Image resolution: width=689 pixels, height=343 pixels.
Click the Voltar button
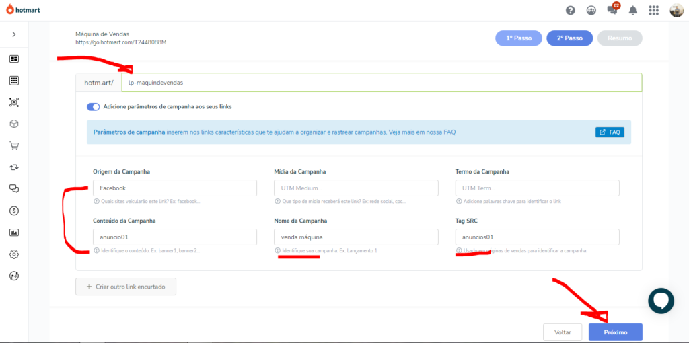pyautogui.click(x=563, y=332)
